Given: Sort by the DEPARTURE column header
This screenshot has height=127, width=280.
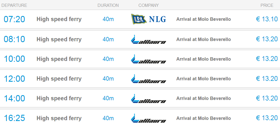Looking at the screenshot, I should (14, 5).
